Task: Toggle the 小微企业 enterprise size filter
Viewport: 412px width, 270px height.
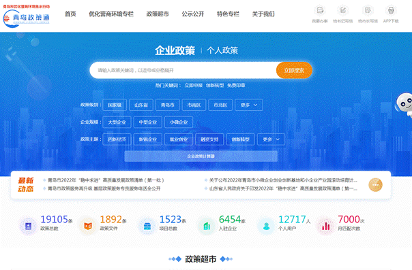Action: pyautogui.click(x=179, y=122)
